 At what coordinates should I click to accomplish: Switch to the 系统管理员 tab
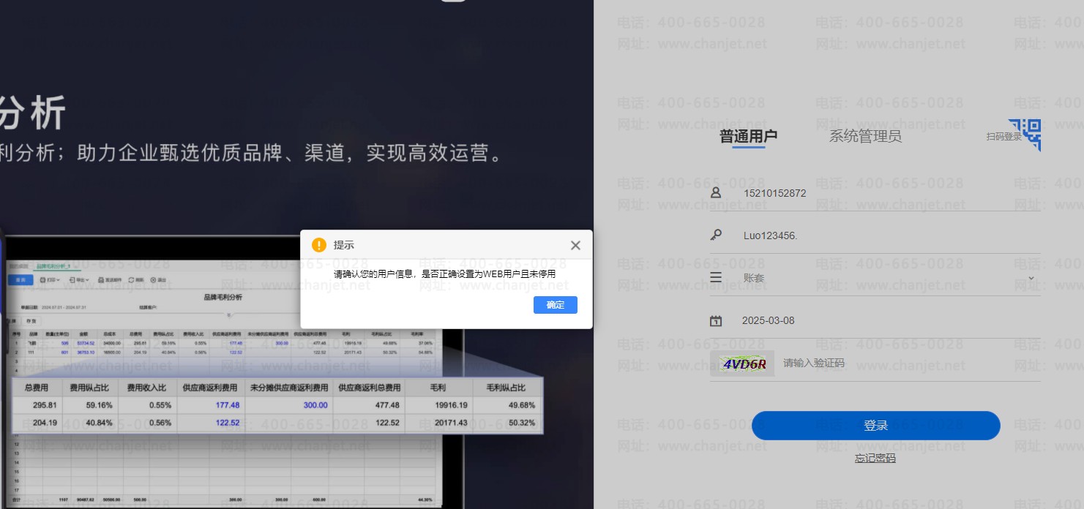(x=864, y=136)
